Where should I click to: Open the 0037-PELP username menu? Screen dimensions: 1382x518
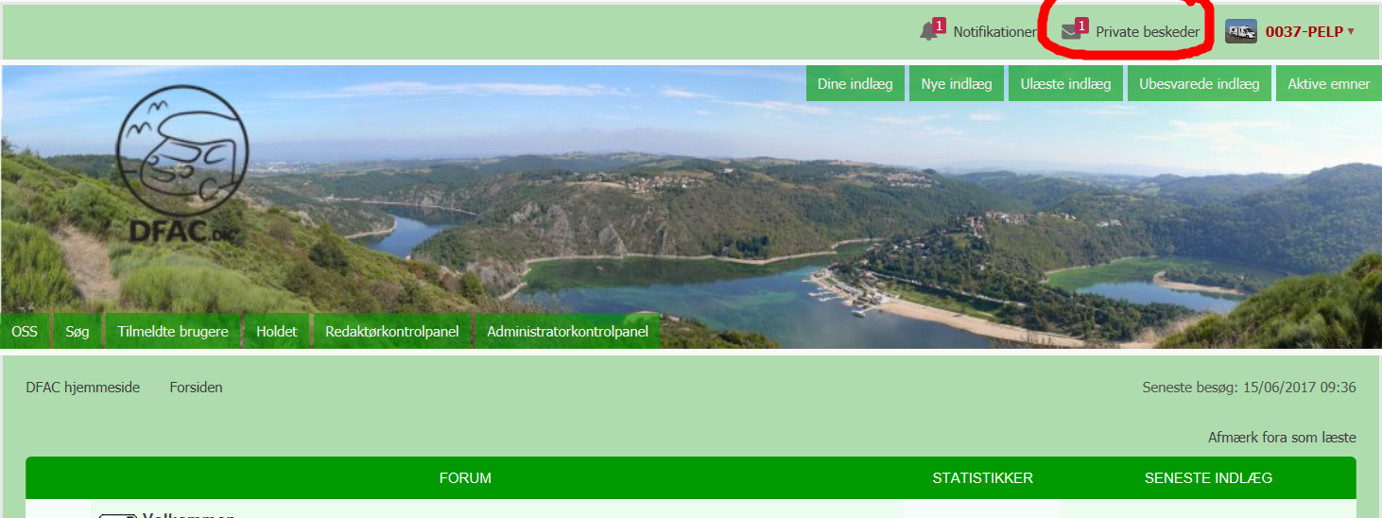[x=1304, y=31]
